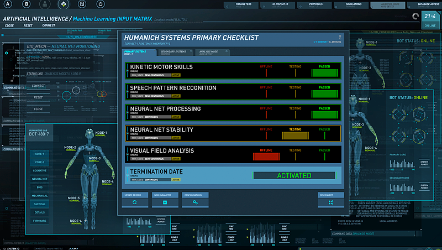Image resolution: width=442 pixels, height=250 pixels.
Task: Open Kinetic Motor Skills RUN_STATE field
Action: tap(150, 75)
